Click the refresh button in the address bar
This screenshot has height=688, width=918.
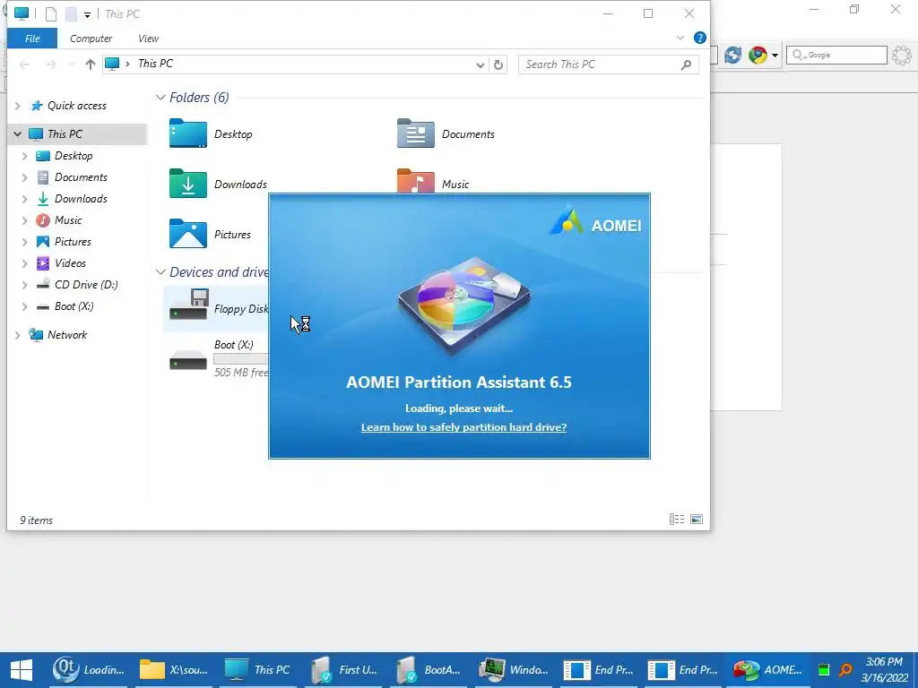(x=498, y=64)
